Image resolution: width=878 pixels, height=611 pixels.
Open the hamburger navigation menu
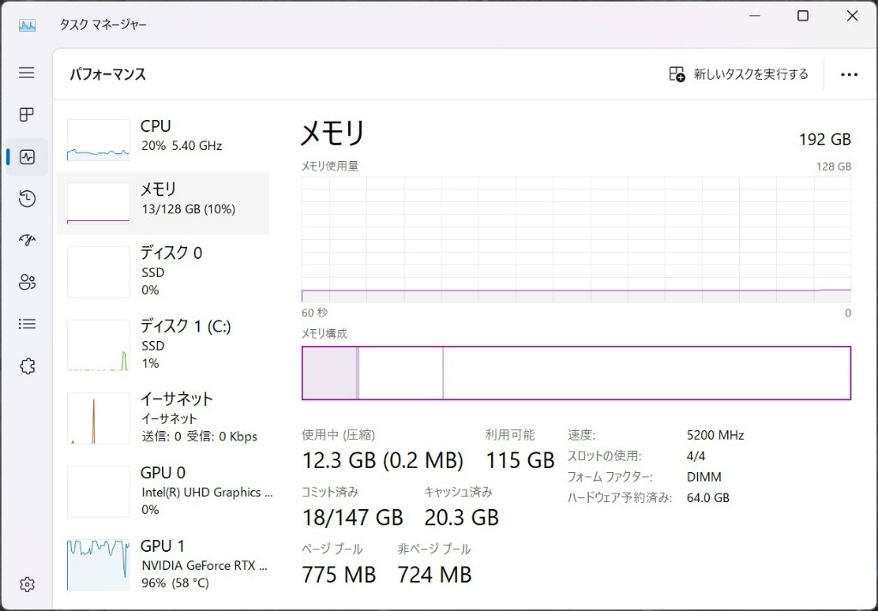27,73
